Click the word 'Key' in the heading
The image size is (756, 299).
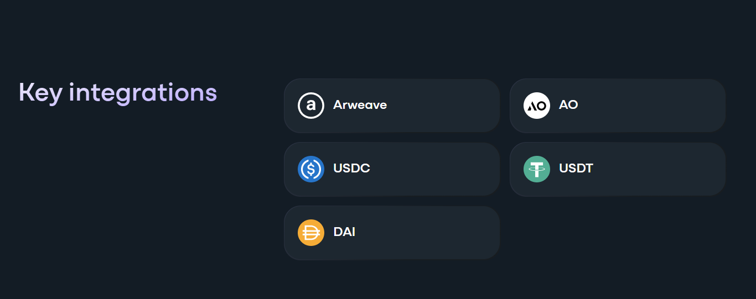pyautogui.click(x=40, y=92)
